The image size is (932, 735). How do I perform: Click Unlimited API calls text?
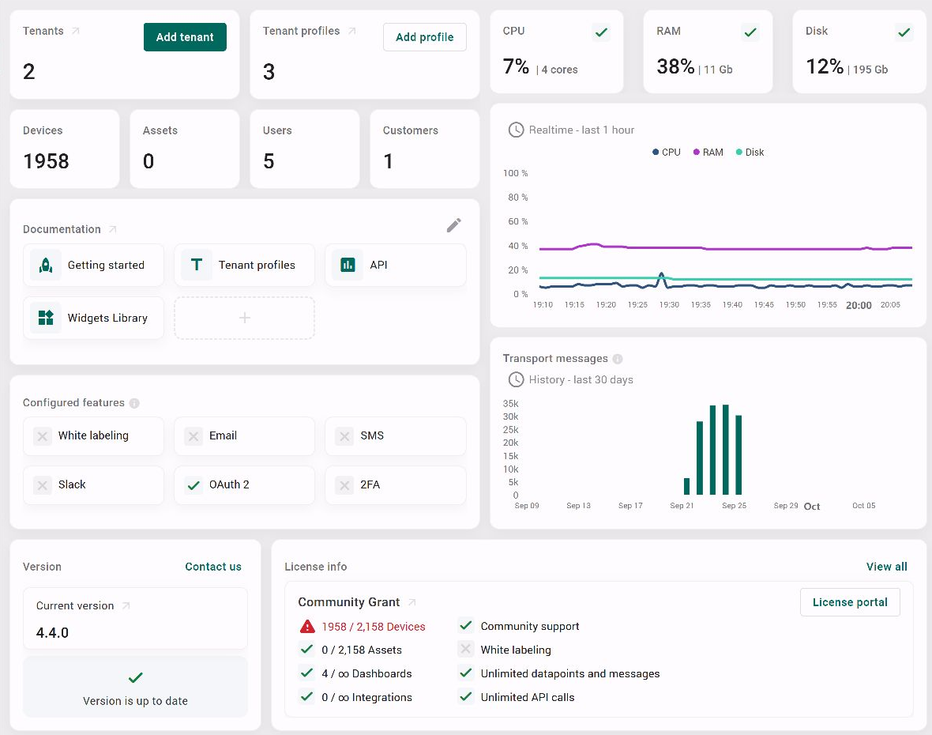click(528, 698)
